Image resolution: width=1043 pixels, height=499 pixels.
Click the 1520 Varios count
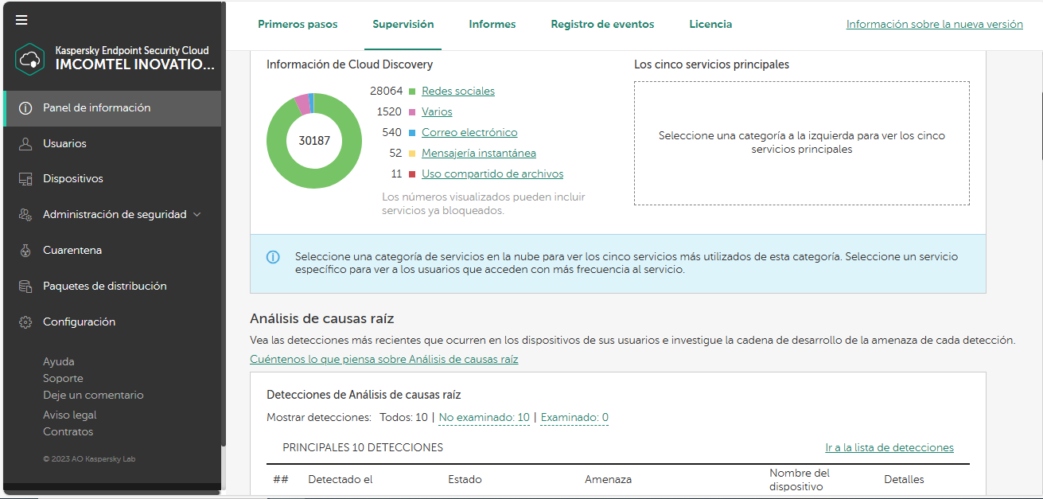389,112
